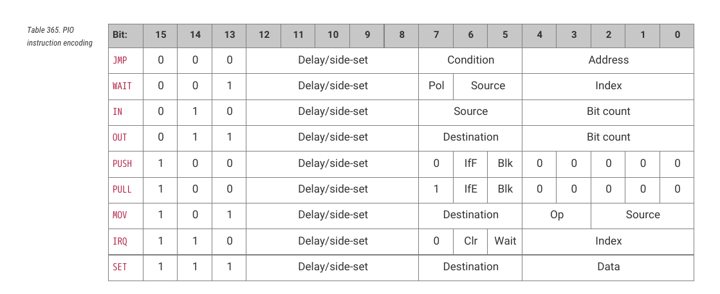Select the Pol cell in WAIT row
This screenshot has height=294, width=720.
[x=436, y=86]
